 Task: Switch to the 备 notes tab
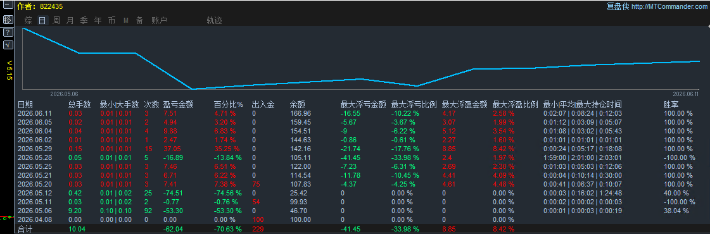pyautogui.click(x=140, y=20)
